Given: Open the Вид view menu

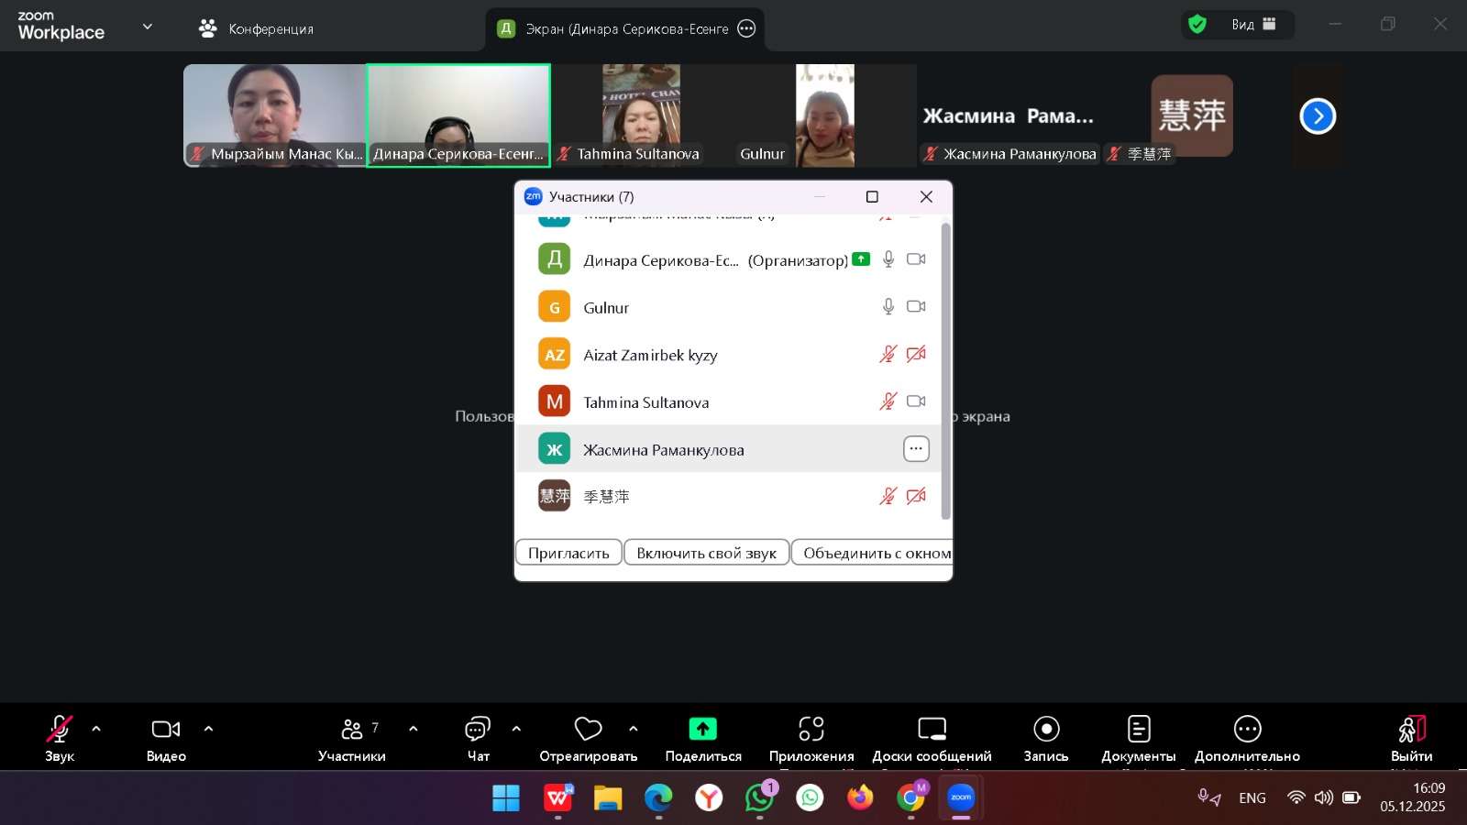Looking at the screenshot, I should [x=1252, y=25].
